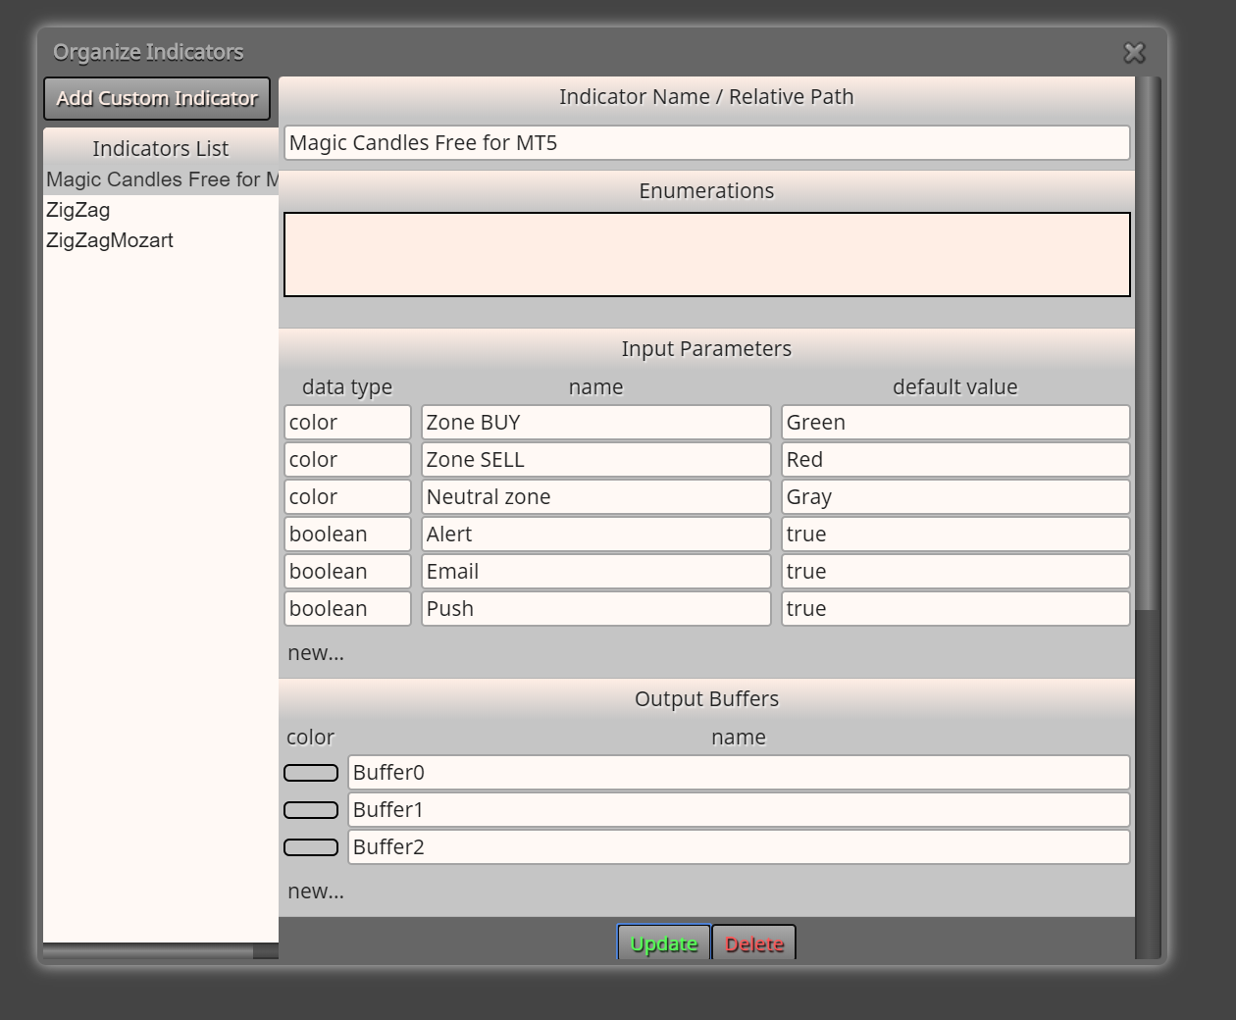Edit the Buffer2 name field

pyautogui.click(x=739, y=847)
